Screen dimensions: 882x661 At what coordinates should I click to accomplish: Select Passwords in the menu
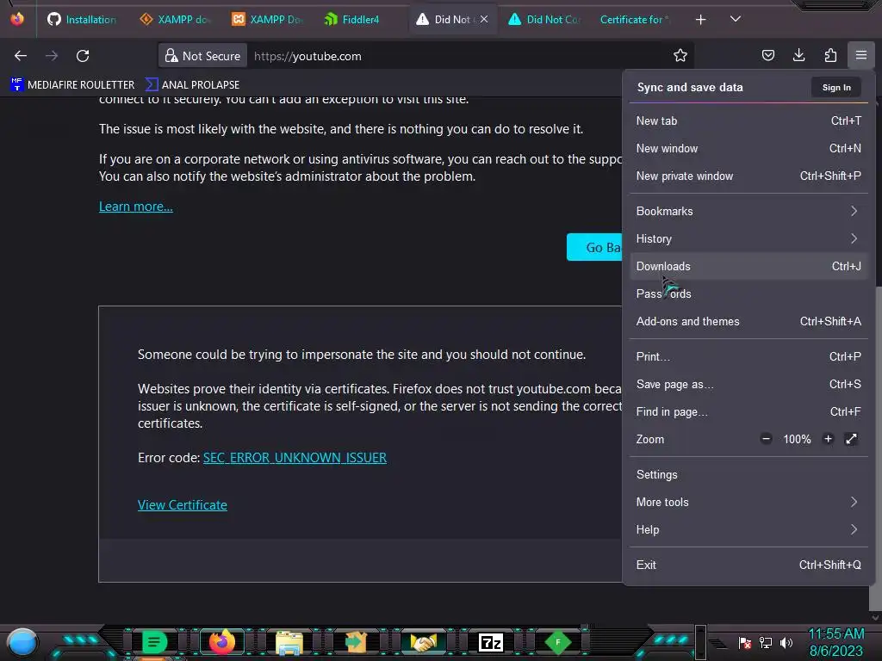pyautogui.click(x=748, y=294)
